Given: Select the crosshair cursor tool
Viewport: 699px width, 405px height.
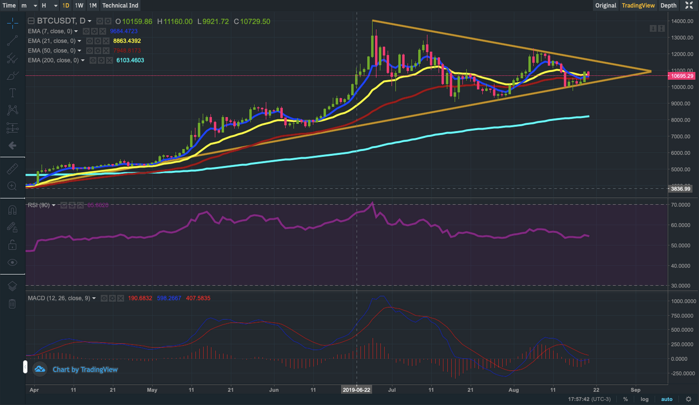Looking at the screenshot, I should click(x=12, y=23).
